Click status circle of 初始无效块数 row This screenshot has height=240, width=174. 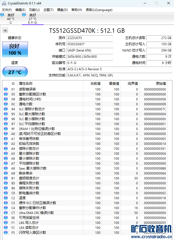(6, 144)
